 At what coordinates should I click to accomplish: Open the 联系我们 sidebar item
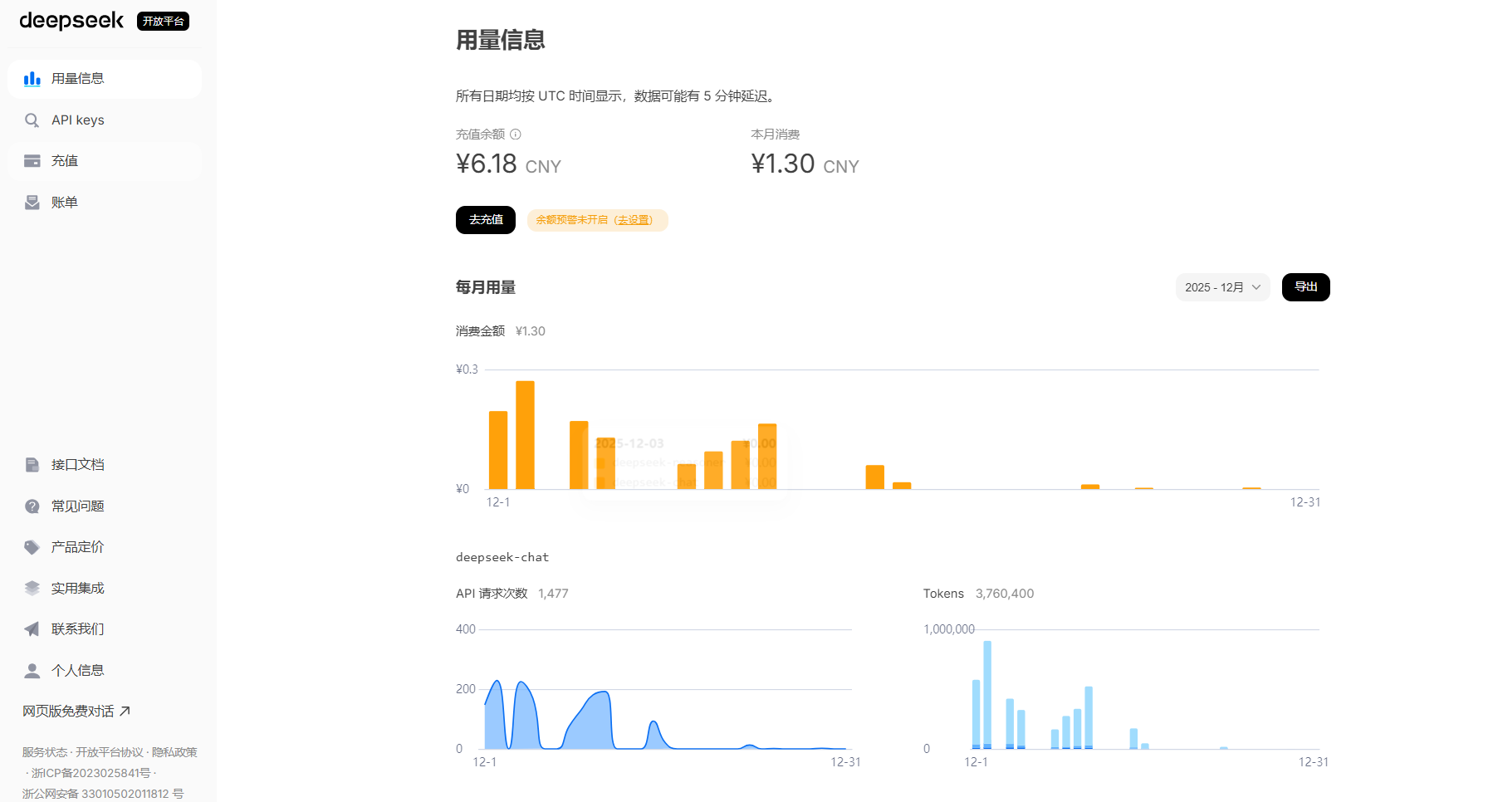coord(105,629)
